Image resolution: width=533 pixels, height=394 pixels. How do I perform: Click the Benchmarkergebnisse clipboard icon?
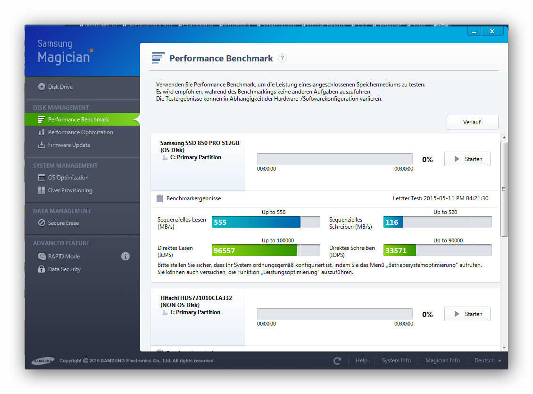click(160, 198)
